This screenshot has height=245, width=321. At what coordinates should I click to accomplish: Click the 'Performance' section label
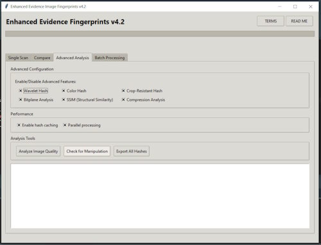[x=22, y=114]
